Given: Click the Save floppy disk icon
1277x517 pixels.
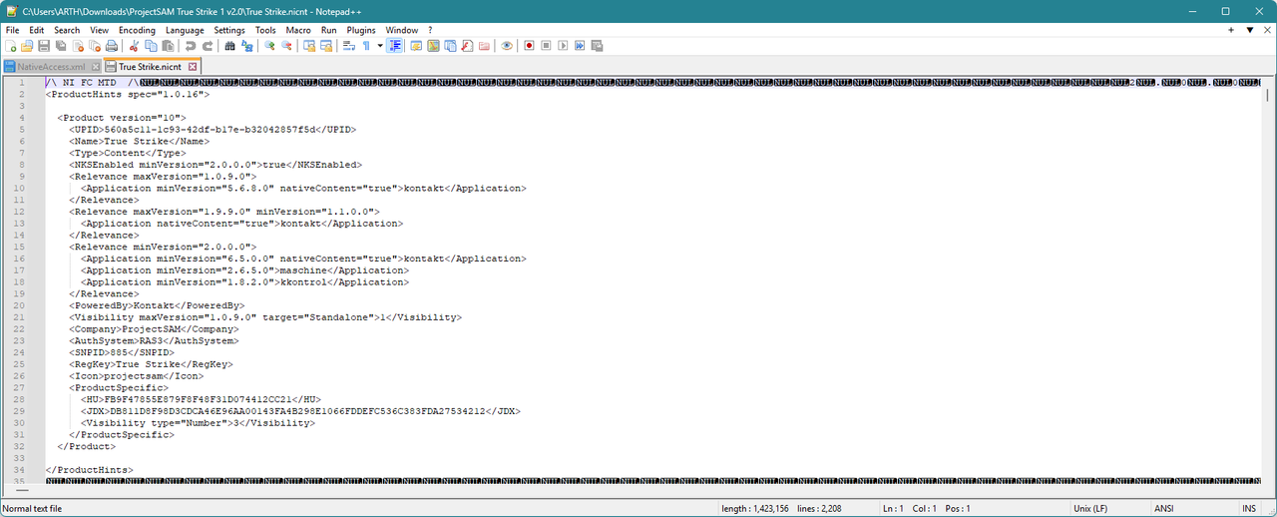Looking at the screenshot, I should [44, 46].
